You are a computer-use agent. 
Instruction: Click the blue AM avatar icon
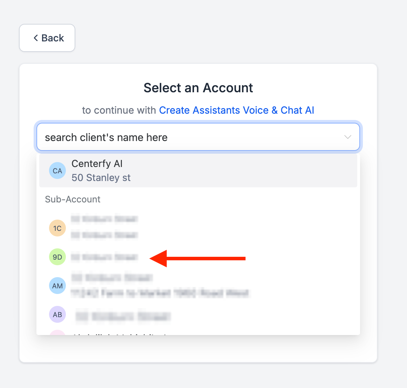pos(57,286)
